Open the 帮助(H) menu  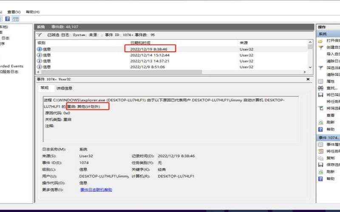(33, 12)
